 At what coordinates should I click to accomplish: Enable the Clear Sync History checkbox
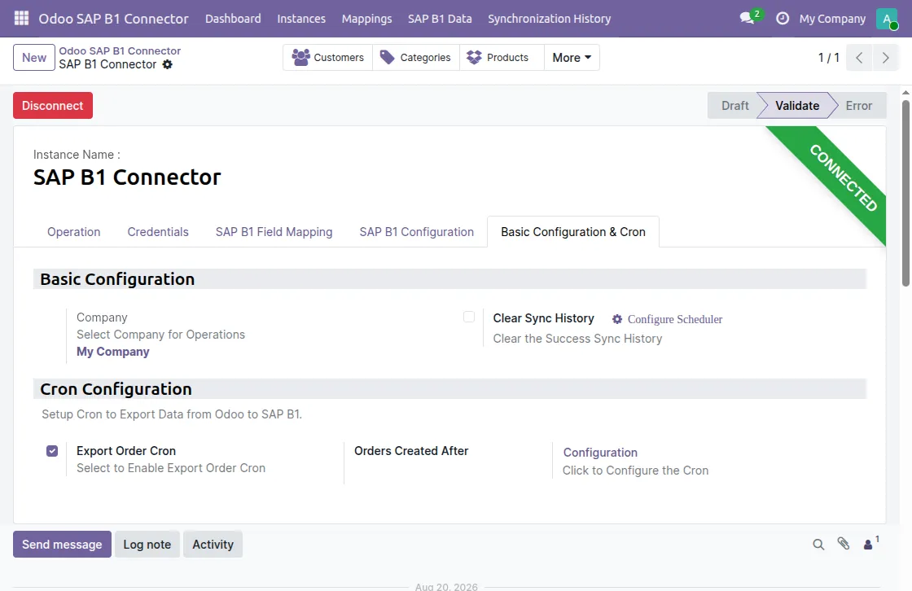click(x=469, y=317)
